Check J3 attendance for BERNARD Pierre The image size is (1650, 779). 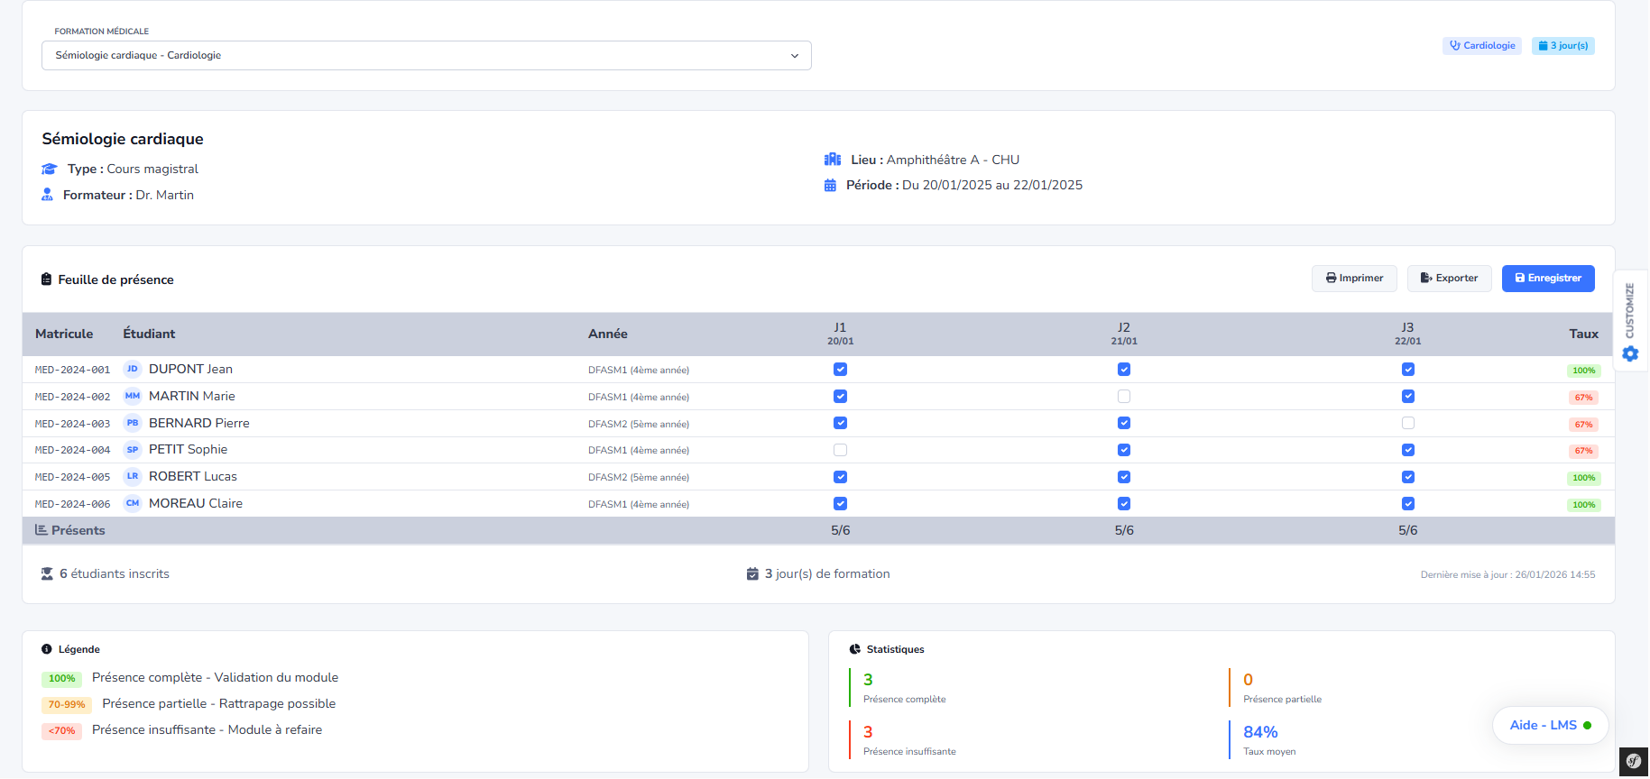tap(1407, 423)
